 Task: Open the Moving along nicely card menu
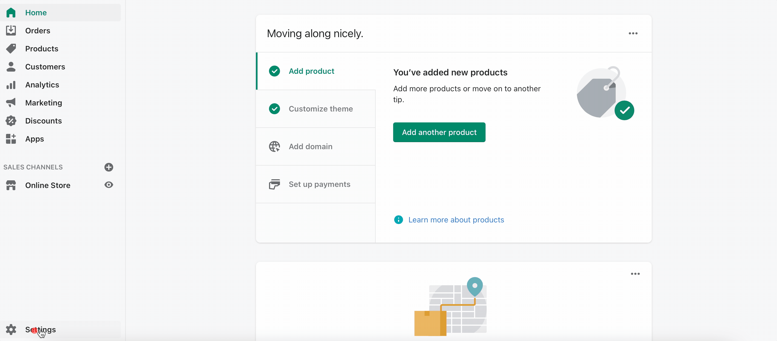coord(633,33)
